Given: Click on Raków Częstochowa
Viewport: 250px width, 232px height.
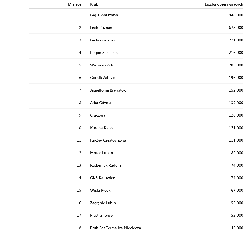Looking at the screenshot, I should click(x=108, y=140).
